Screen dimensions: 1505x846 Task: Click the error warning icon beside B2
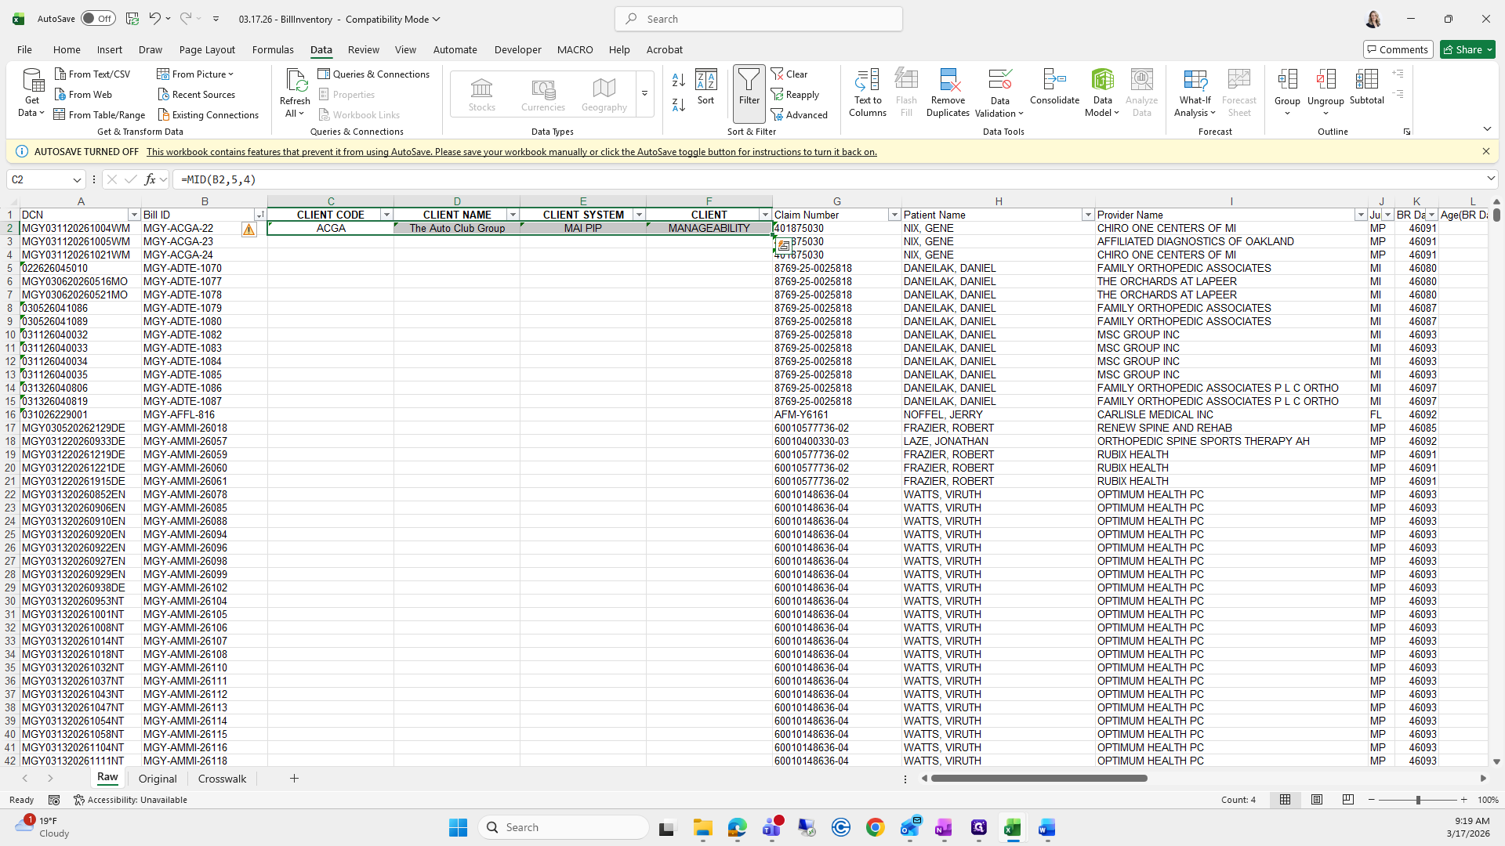point(248,229)
